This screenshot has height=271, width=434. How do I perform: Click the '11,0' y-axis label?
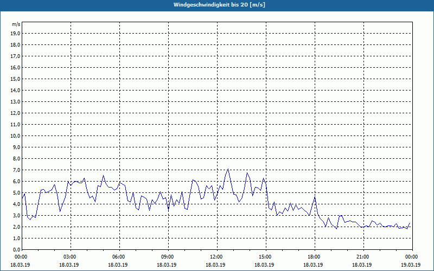pyautogui.click(x=15, y=125)
